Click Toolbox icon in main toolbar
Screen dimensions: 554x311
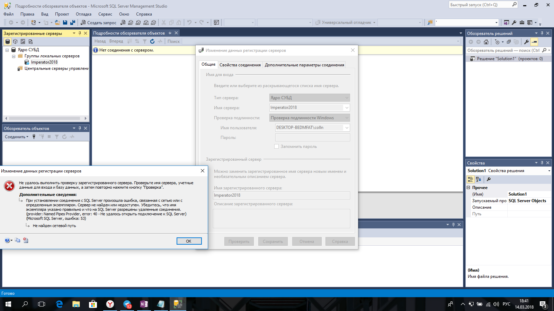522,22
